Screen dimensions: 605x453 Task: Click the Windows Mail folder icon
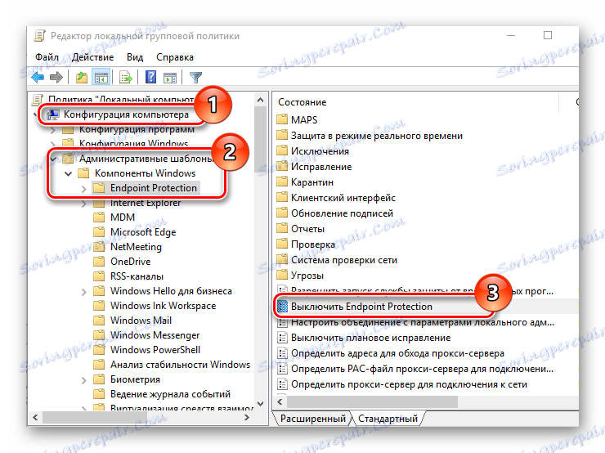click(99, 320)
